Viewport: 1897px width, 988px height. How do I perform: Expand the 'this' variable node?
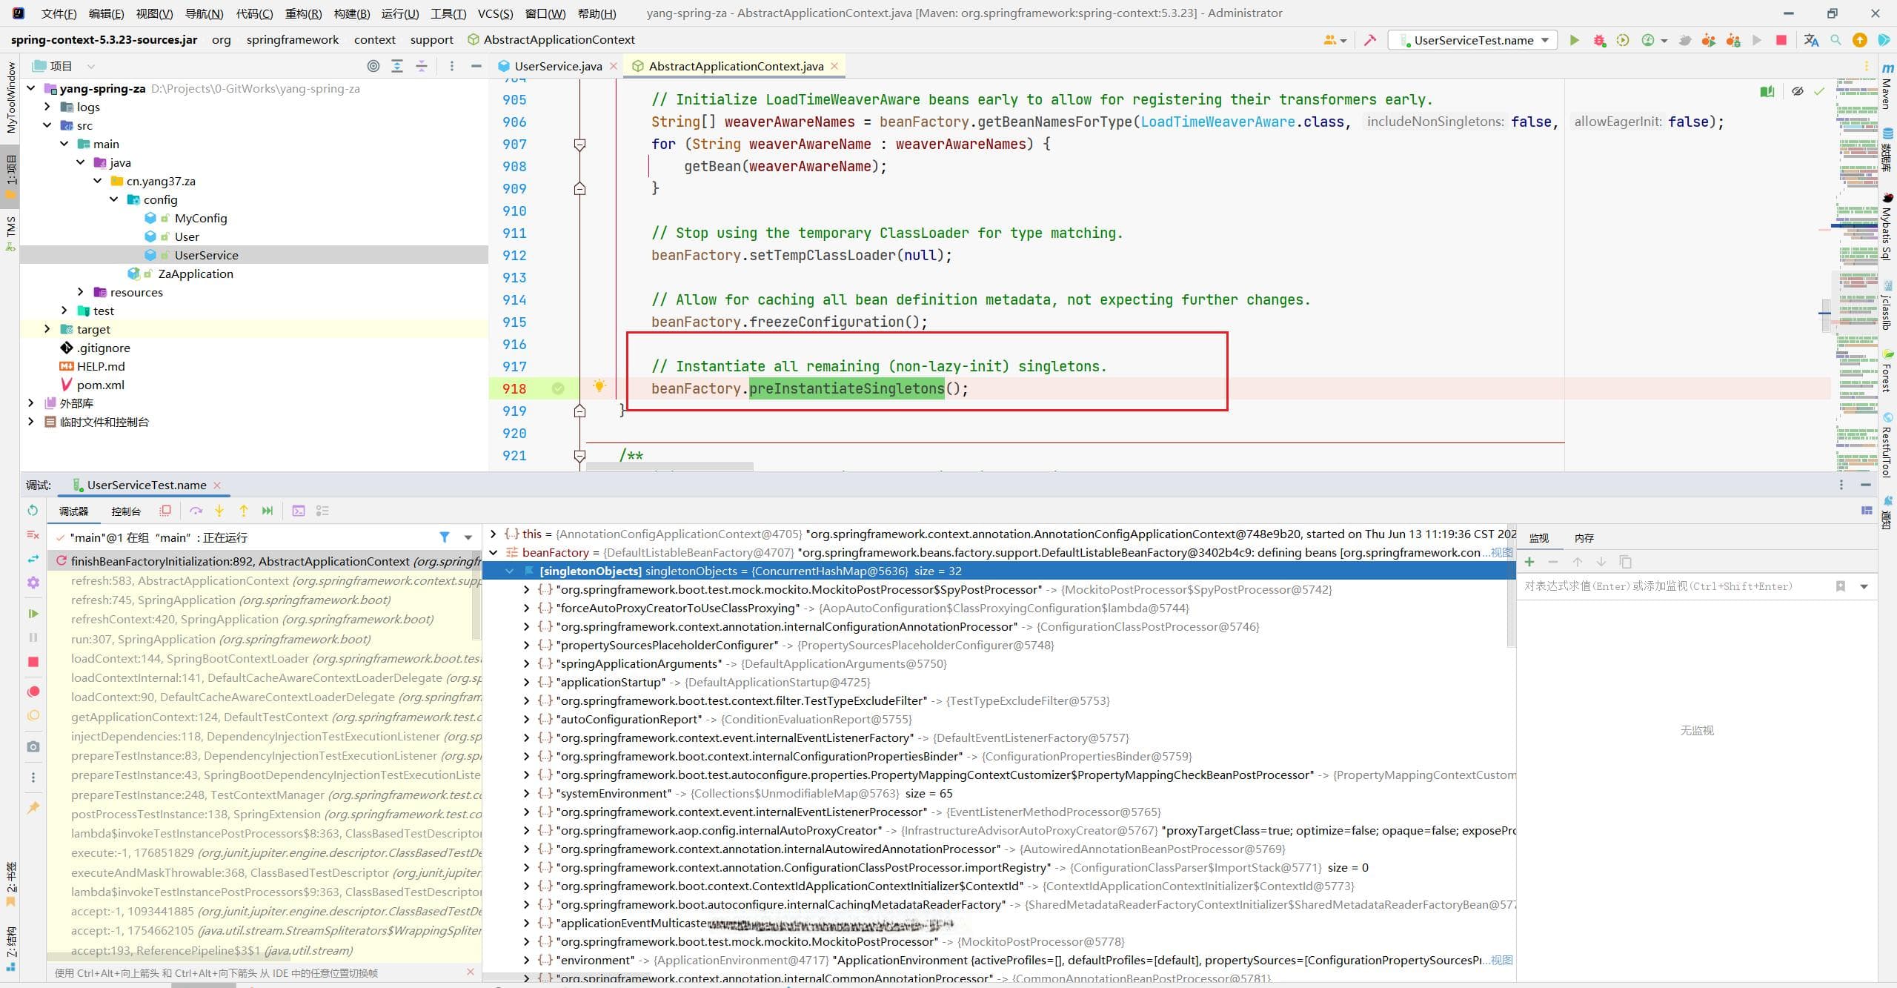point(494,534)
